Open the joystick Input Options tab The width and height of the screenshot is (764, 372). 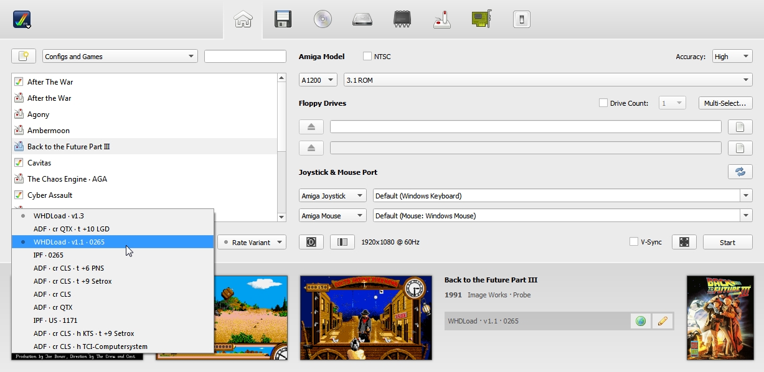442,19
